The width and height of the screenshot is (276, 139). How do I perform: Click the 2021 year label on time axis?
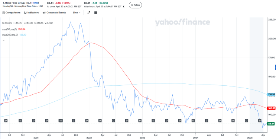tap(36, 138)
